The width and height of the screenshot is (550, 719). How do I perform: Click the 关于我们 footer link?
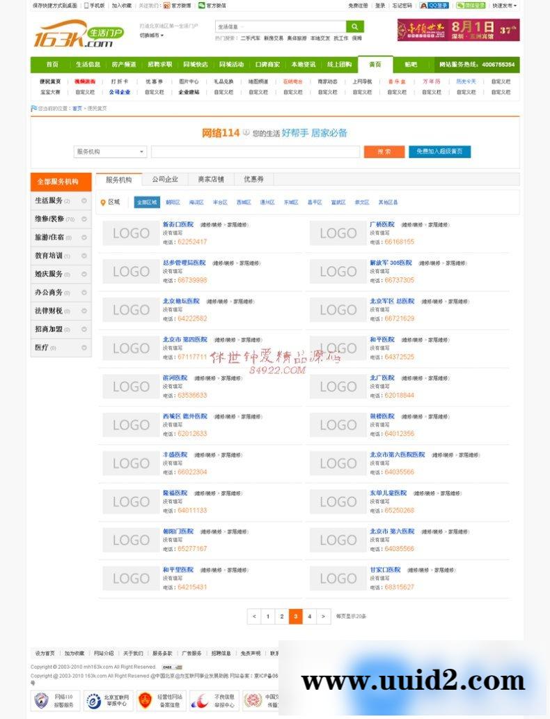pyautogui.click(x=133, y=653)
